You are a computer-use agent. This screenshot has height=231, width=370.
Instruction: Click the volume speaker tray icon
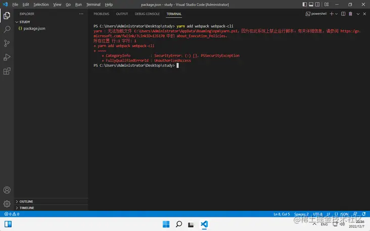pos(342,224)
